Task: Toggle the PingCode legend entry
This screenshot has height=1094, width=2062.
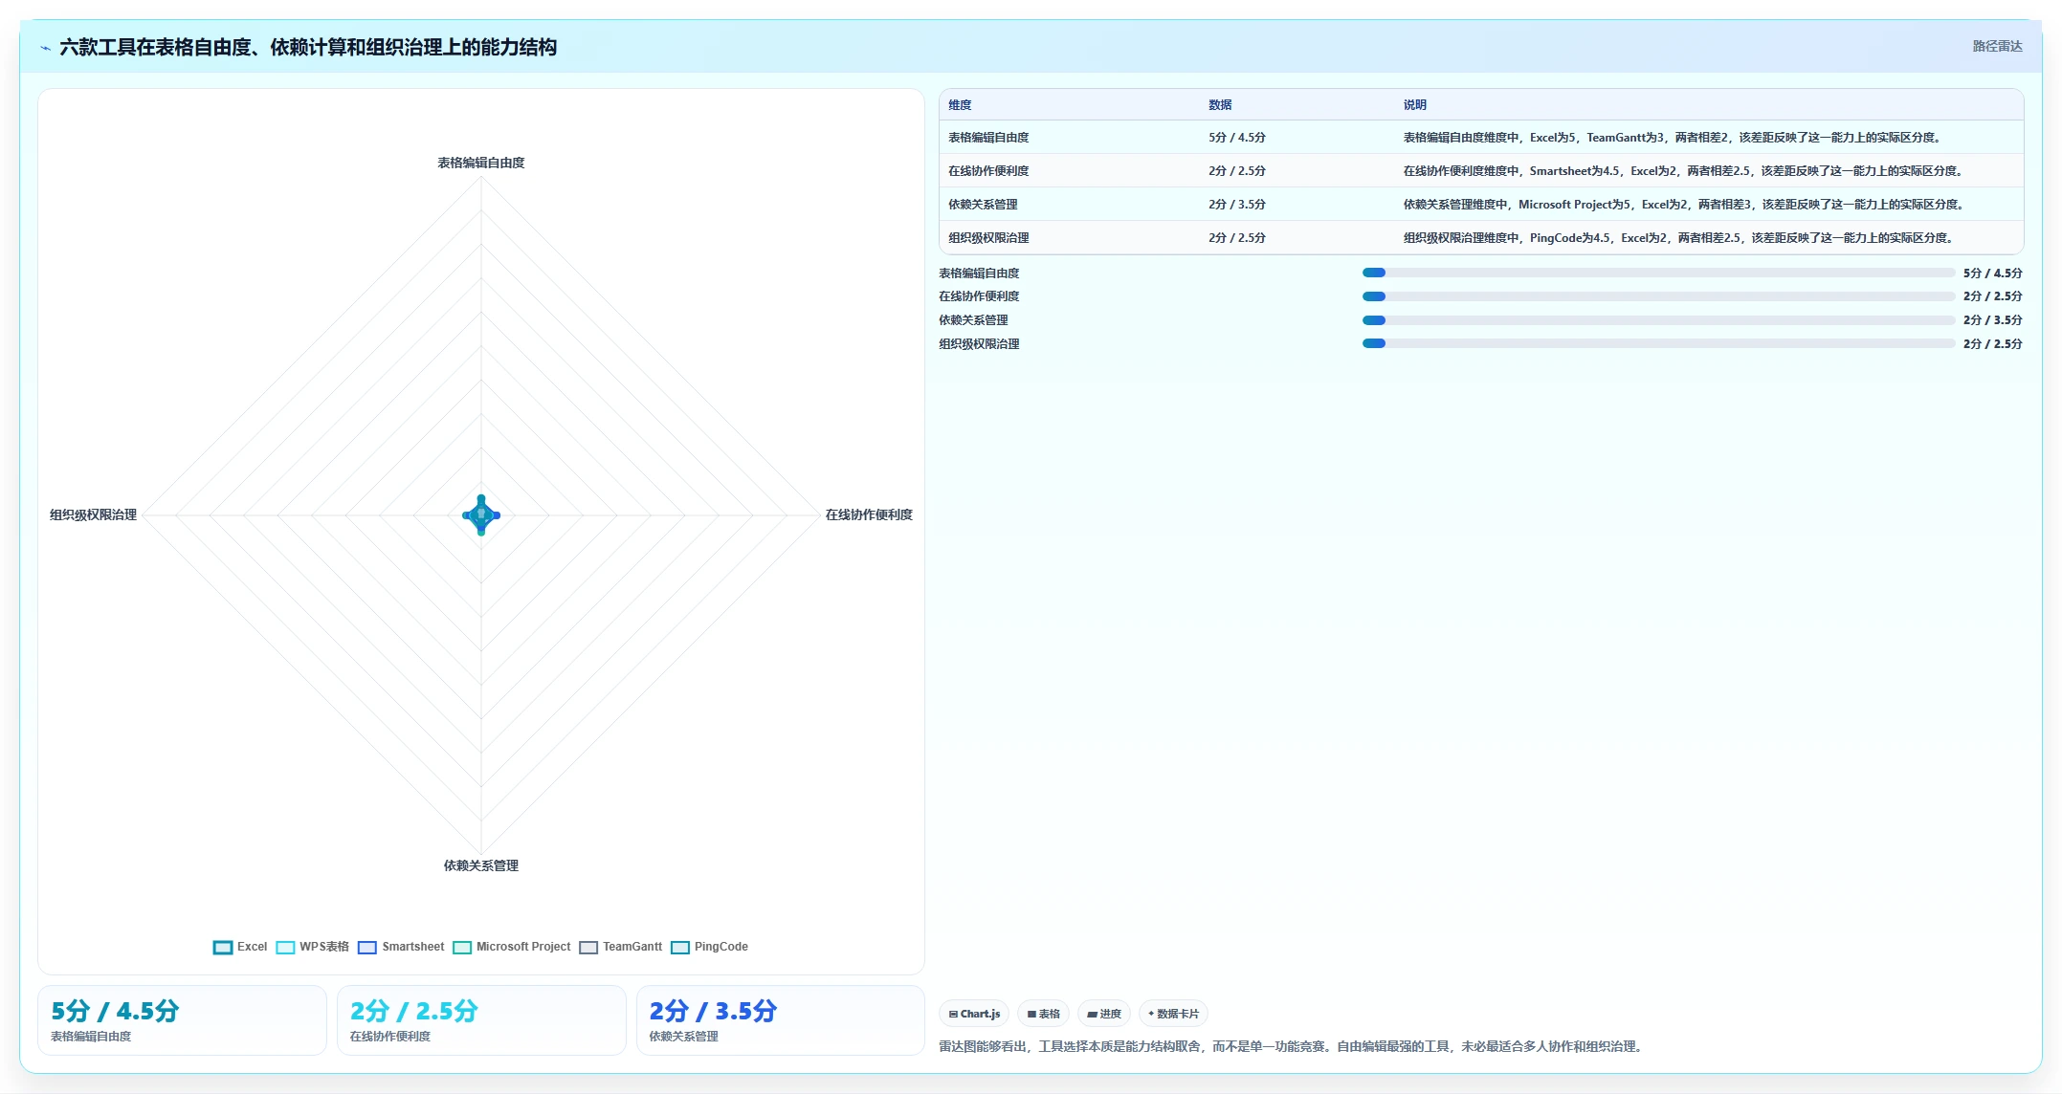Action: [x=710, y=947]
